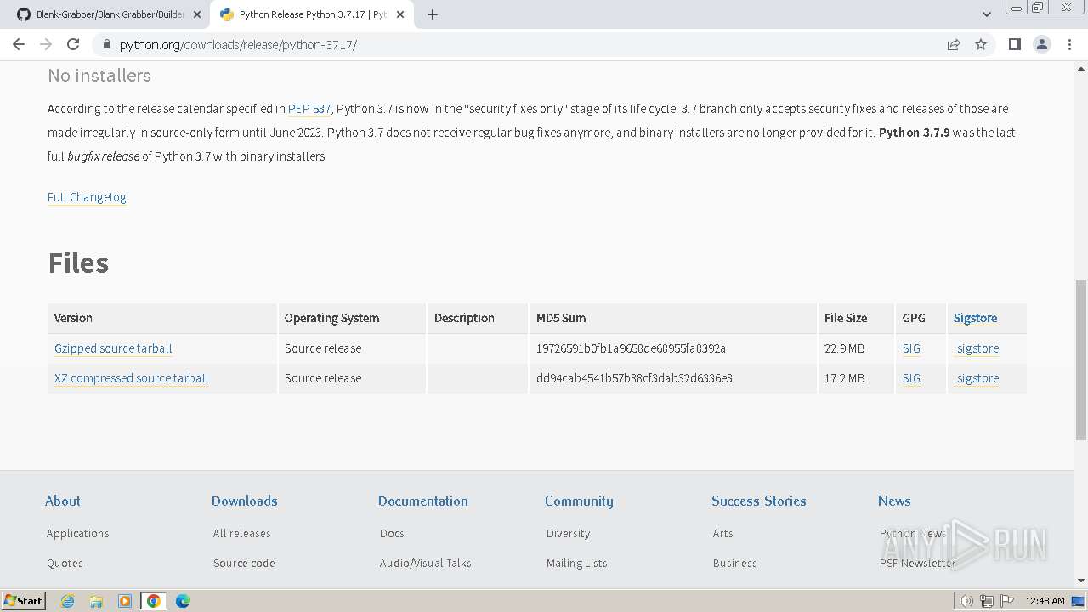This screenshot has height=612, width=1088.
Task: Open Chrome profile avatar
Action: (x=1041, y=44)
